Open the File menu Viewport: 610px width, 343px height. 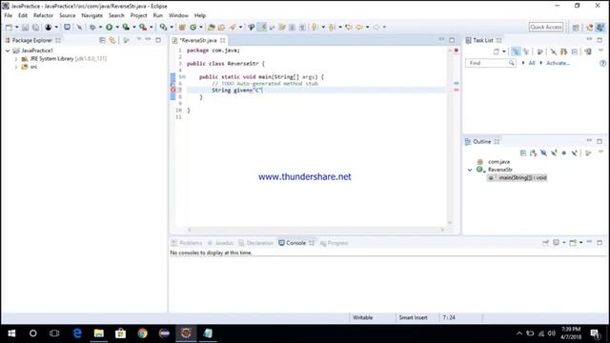(x=9, y=15)
